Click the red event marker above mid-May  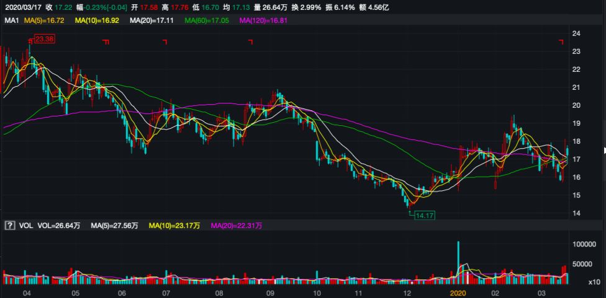pos(106,42)
